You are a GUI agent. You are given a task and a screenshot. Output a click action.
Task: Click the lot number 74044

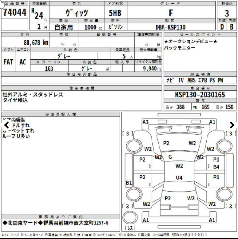[x=15, y=13]
